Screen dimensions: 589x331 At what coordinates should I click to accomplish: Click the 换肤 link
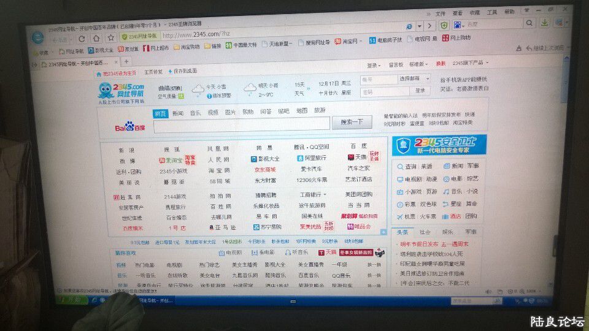(441, 63)
